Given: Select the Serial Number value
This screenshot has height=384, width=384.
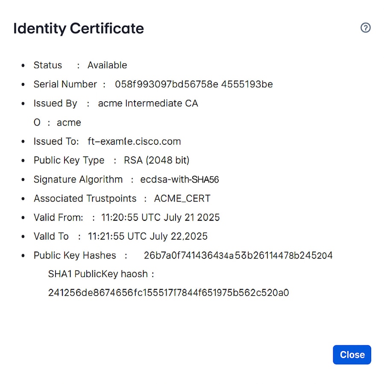Looking at the screenshot, I should 194,84.
